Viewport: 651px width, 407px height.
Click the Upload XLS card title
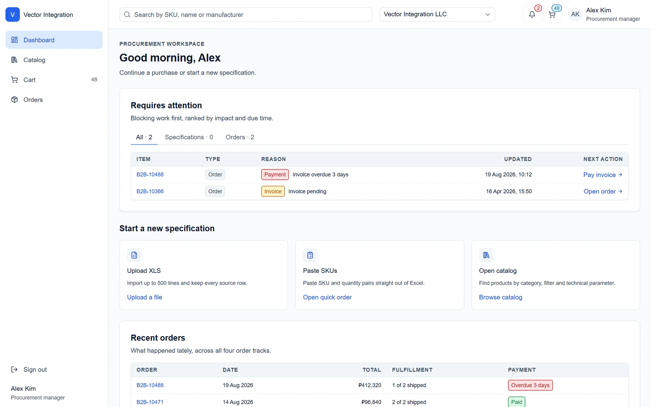144,271
